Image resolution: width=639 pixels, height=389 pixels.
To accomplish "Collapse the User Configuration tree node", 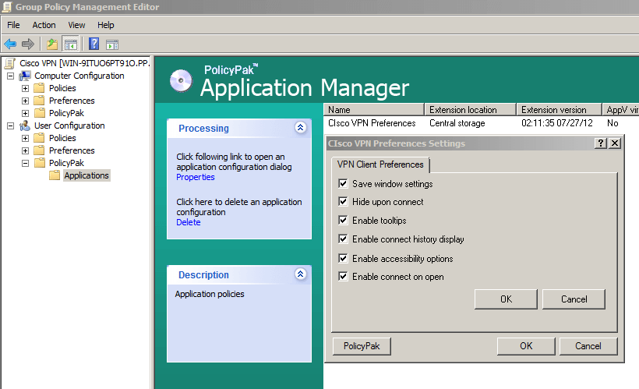I will point(11,126).
